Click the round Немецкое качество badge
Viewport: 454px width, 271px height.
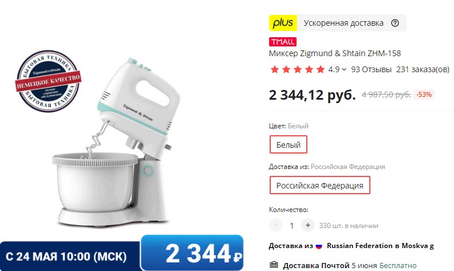(x=48, y=81)
